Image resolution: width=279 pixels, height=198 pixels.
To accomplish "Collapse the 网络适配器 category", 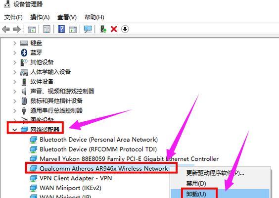I will click(15, 130).
